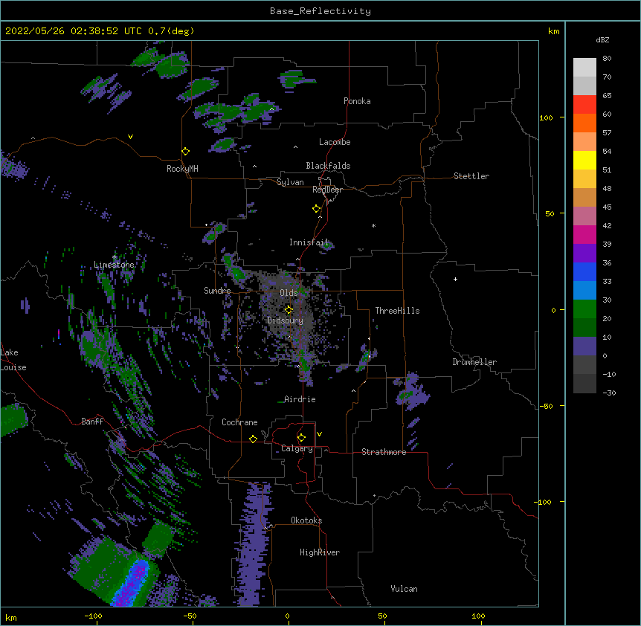641x626 pixels.
Task: Click the RedDeer city label
Action: tap(327, 190)
